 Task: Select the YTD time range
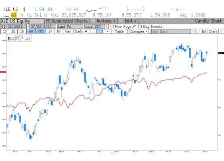coord(41,31)
